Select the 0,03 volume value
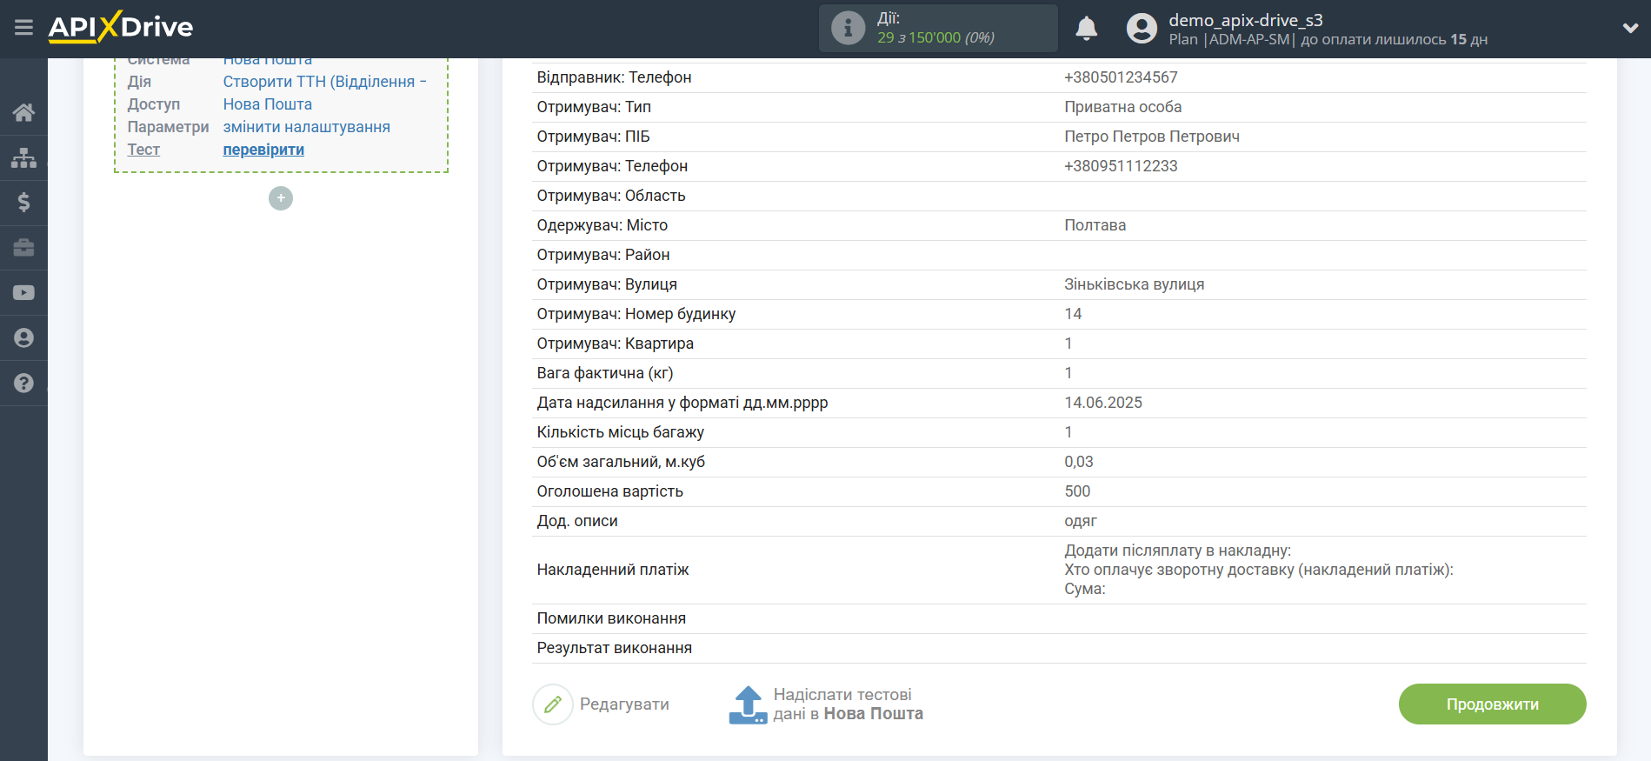This screenshot has width=1651, height=761. (x=1079, y=462)
